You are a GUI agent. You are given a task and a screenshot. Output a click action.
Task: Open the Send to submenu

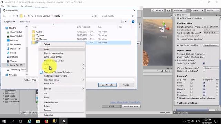tap(62, 89)
